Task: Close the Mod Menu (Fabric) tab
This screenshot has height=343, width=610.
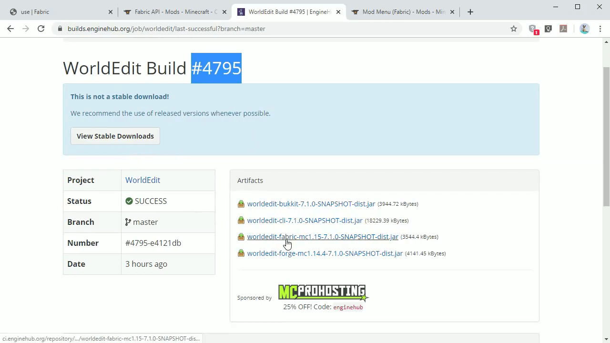Action: pos(452,12)
